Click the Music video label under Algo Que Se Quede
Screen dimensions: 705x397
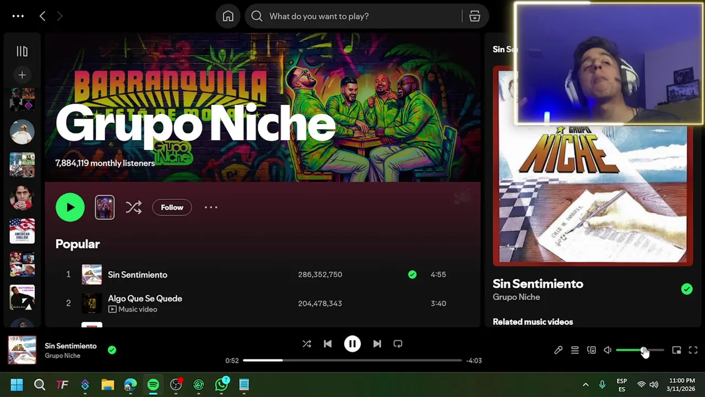click(x=133, y=309)
